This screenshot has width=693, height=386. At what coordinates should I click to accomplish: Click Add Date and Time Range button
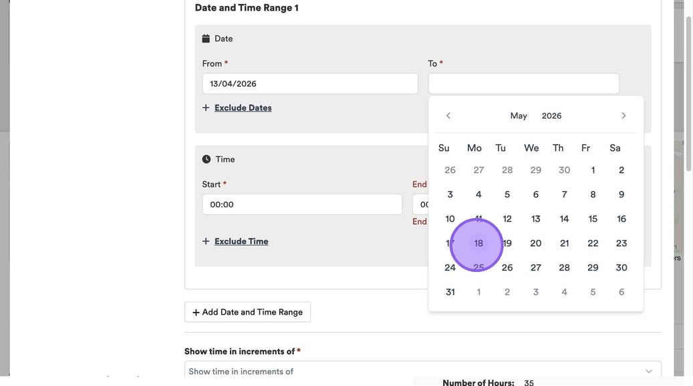[247, 312]
